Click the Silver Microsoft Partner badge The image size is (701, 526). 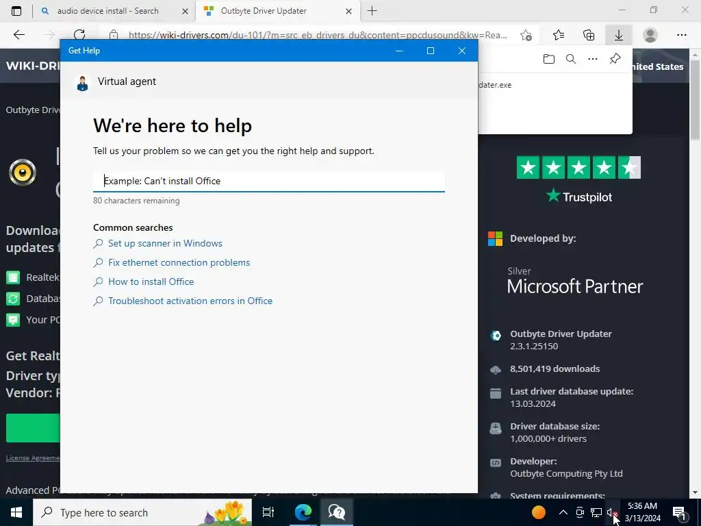(x=575, y=281)
